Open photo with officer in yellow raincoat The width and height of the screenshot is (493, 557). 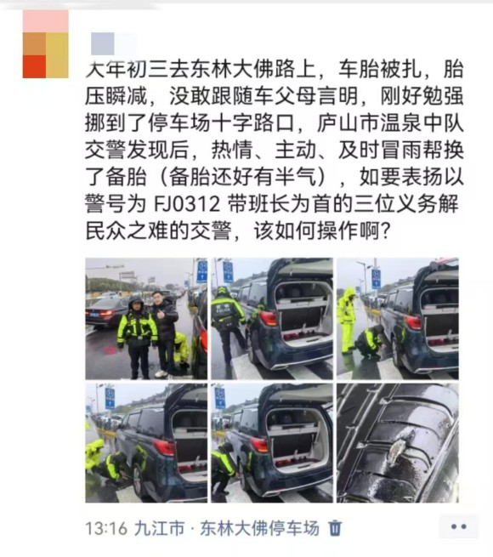(398, 319)
